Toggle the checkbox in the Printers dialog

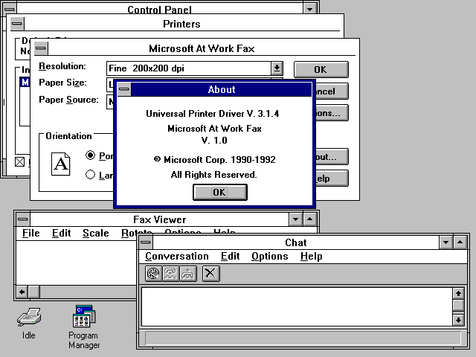[x=20, y=161]
